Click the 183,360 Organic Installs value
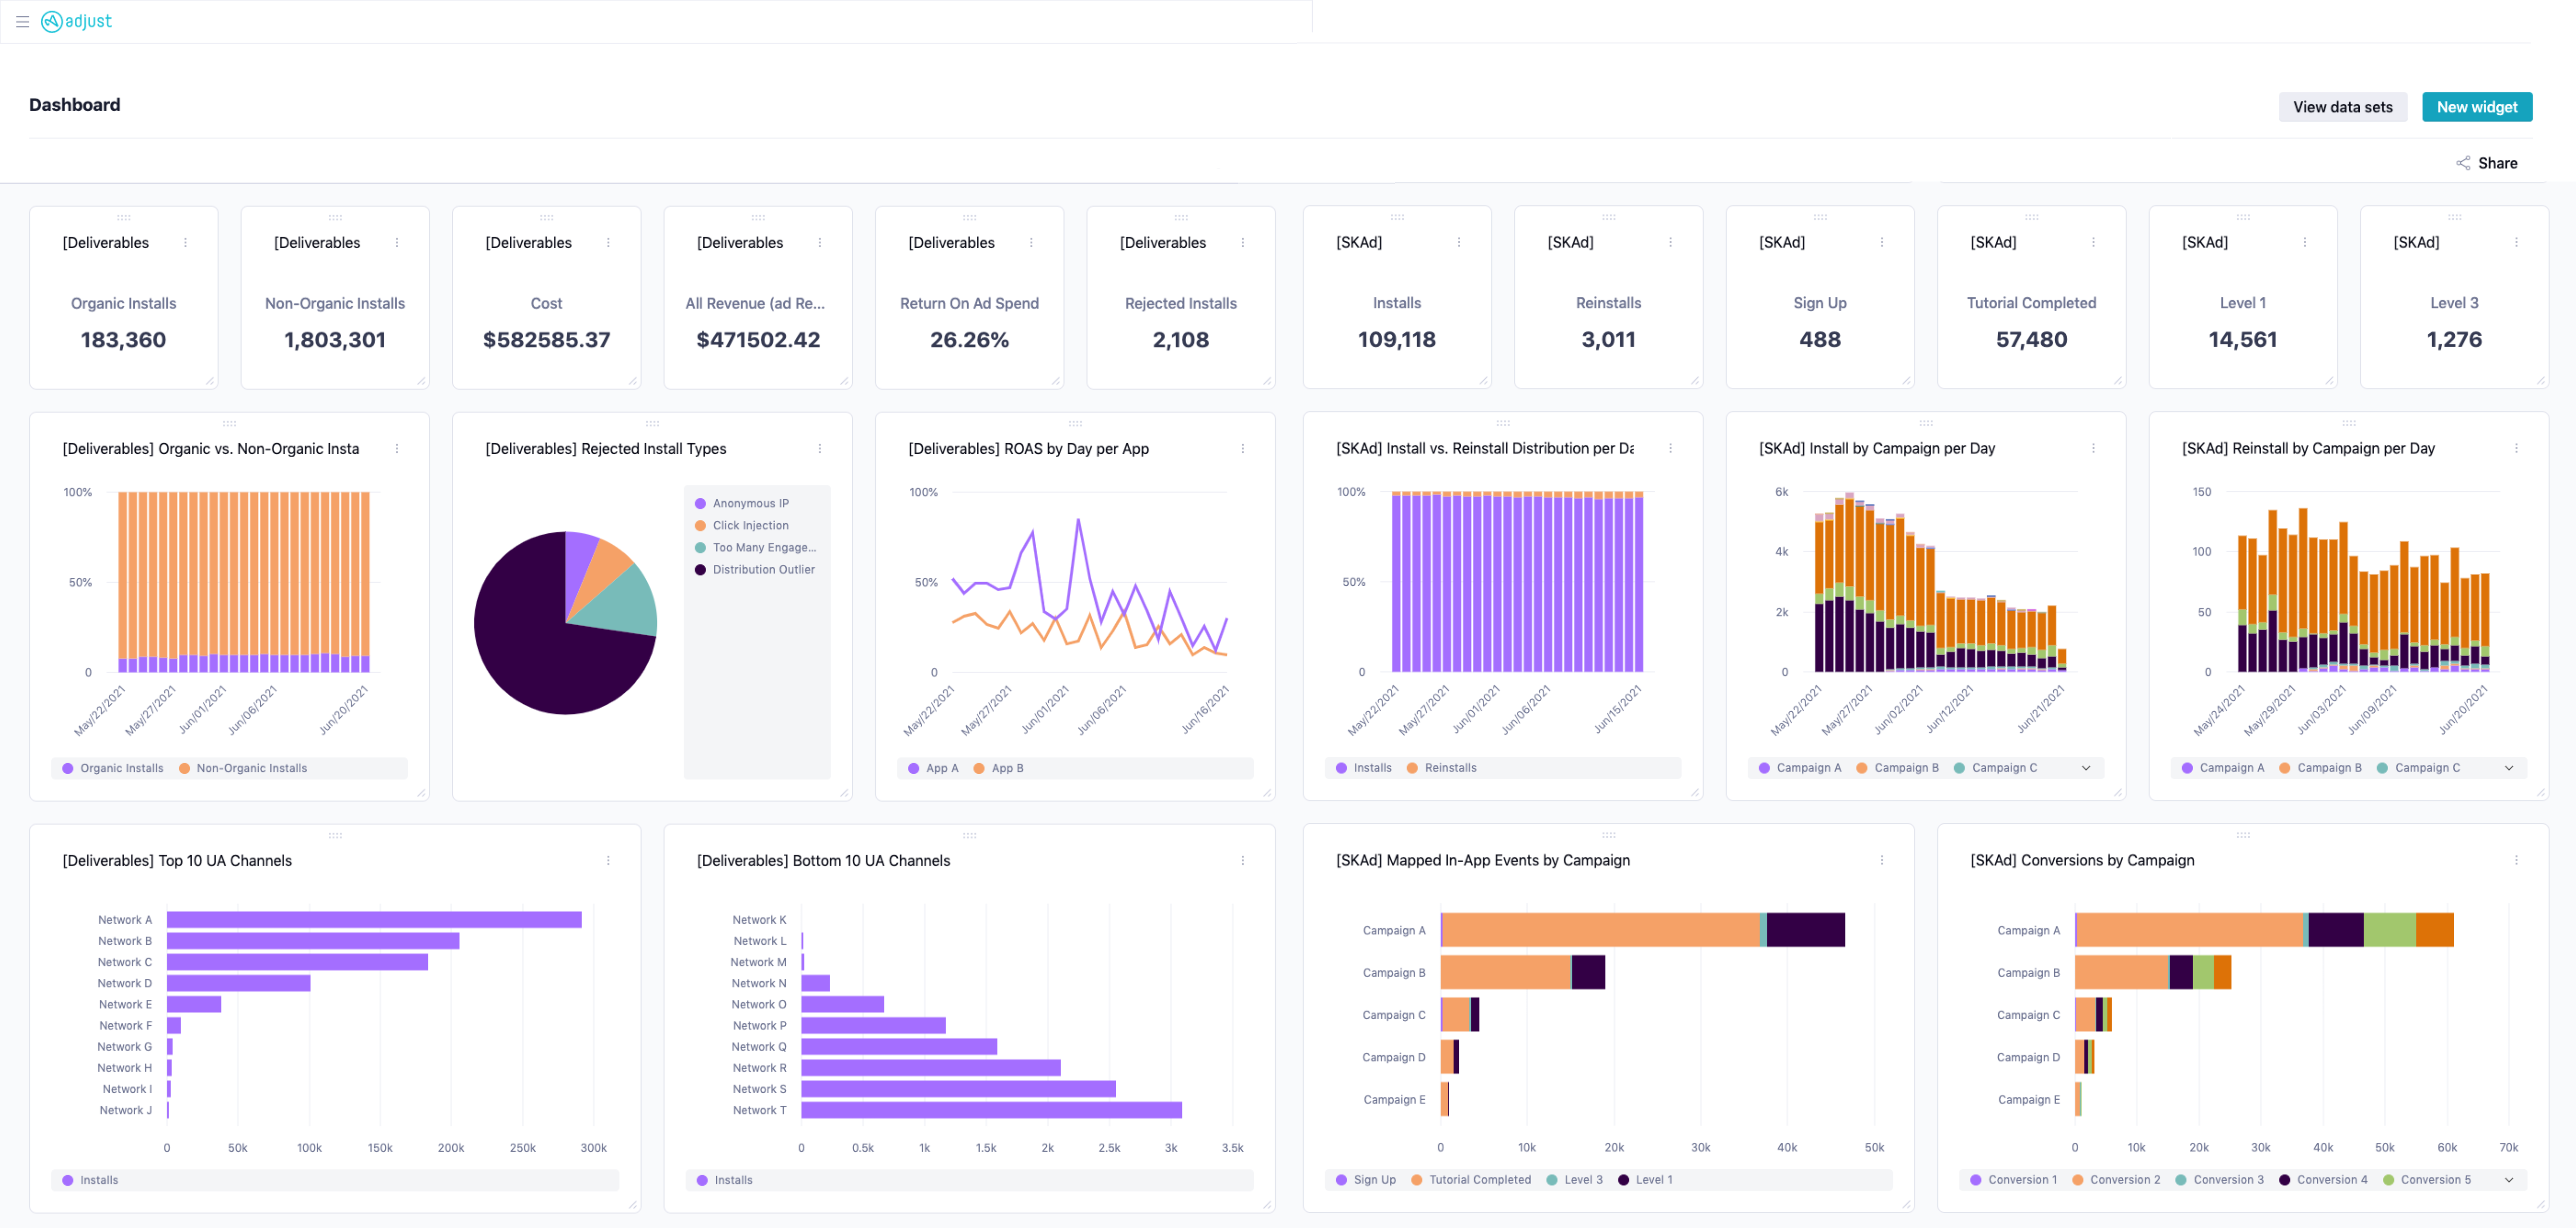This screenshot has height=1228, width=2576. [x=124, y=340]
